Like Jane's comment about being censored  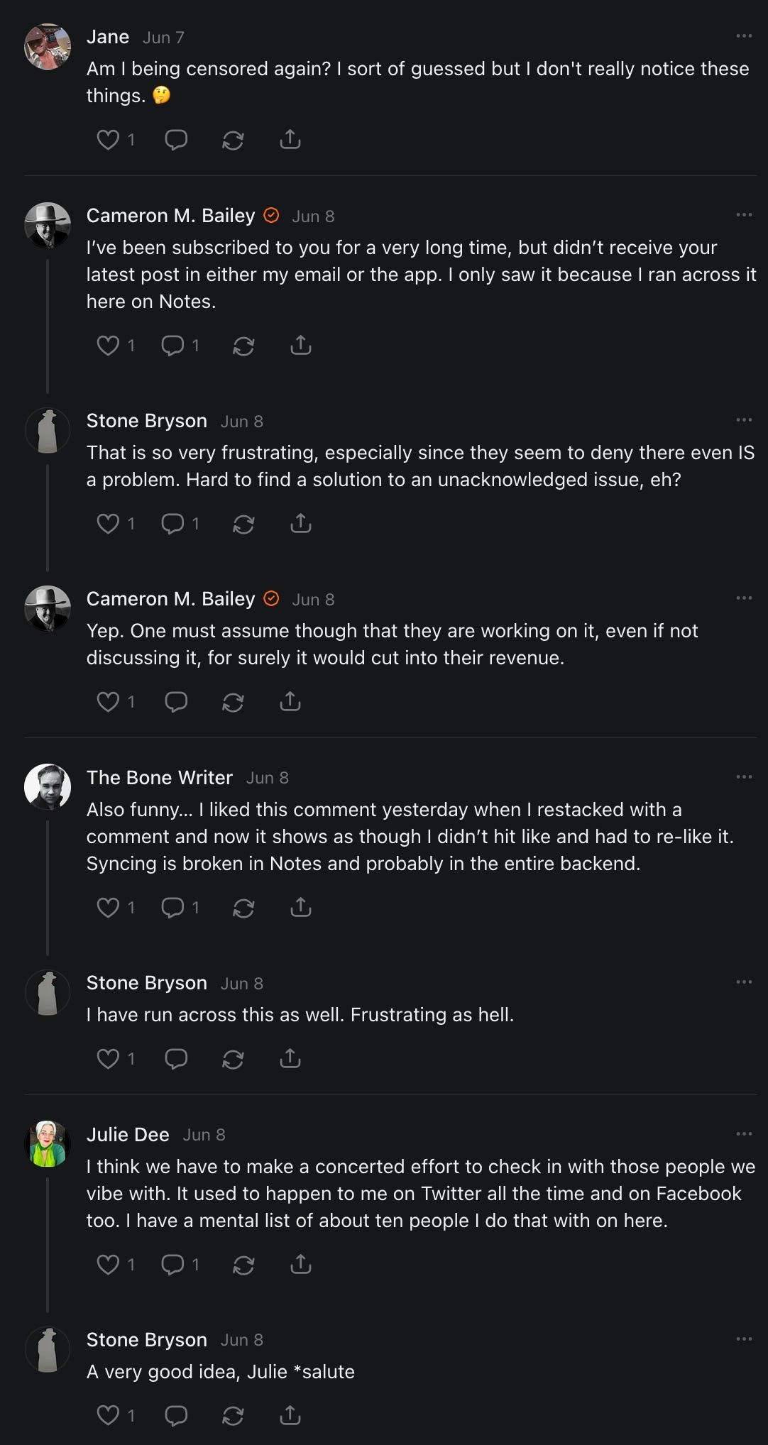tap(108, 140)
